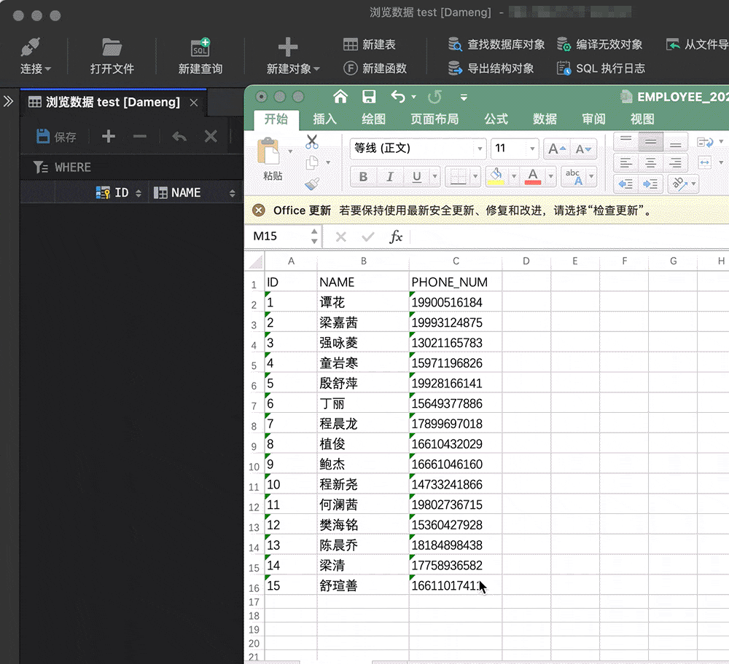Toggle center text alignment

(650, 162)
